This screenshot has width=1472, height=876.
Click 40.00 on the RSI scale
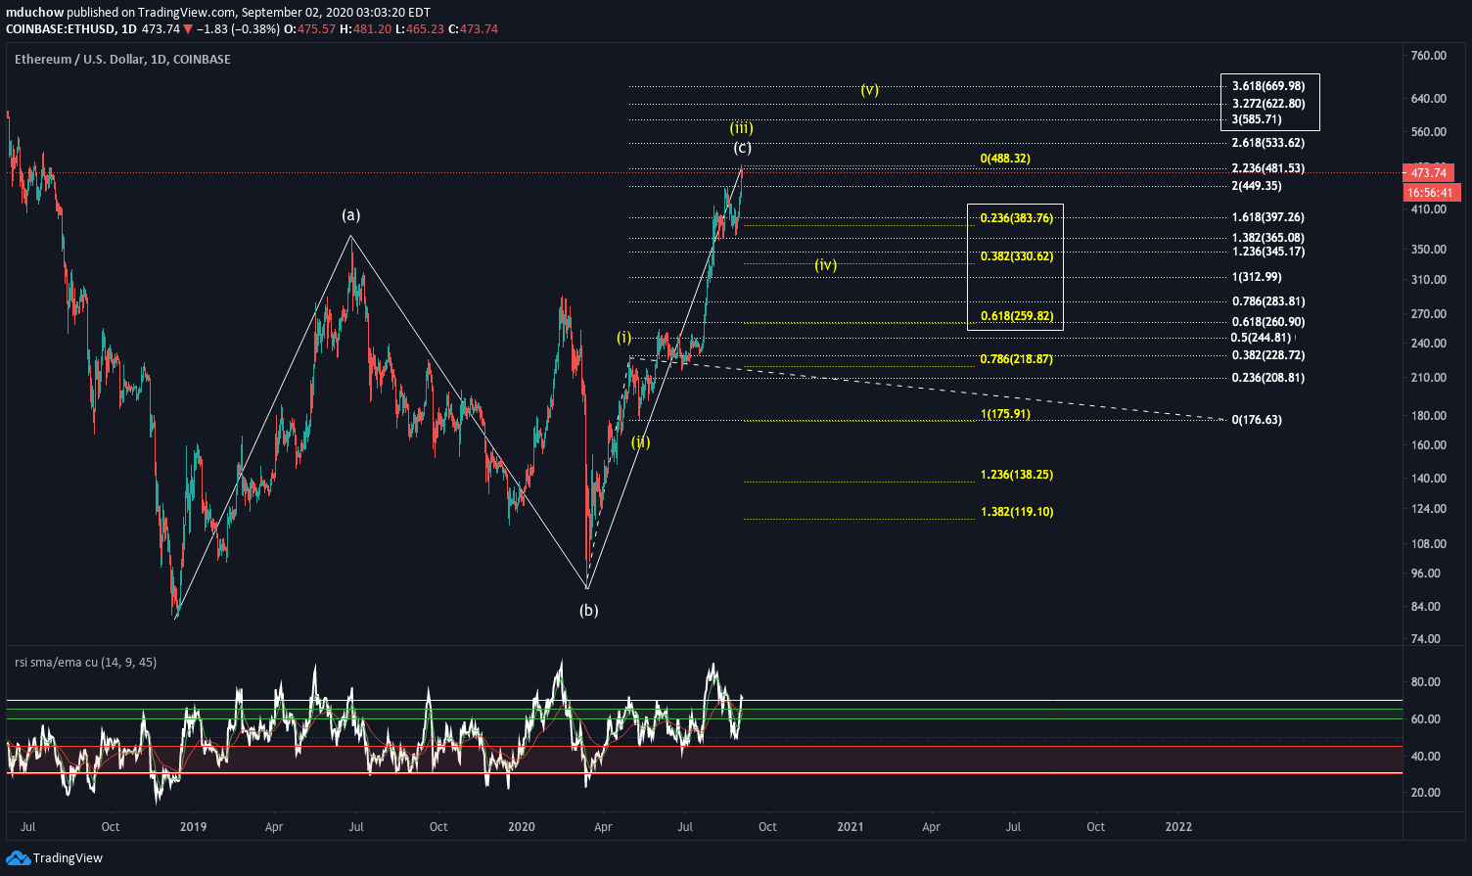pyautogui.click(x=1426, y=757)
